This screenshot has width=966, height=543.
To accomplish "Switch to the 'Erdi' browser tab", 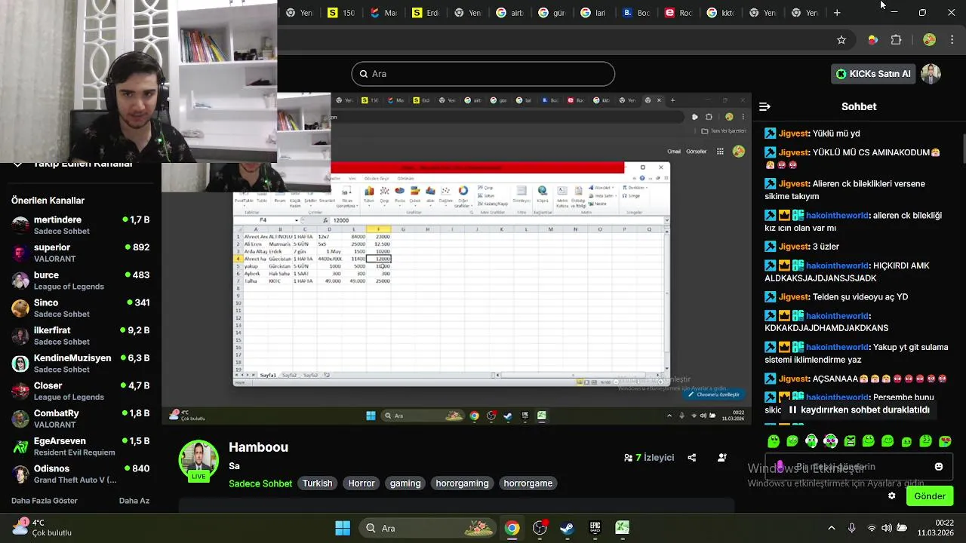I will [426, 13].
